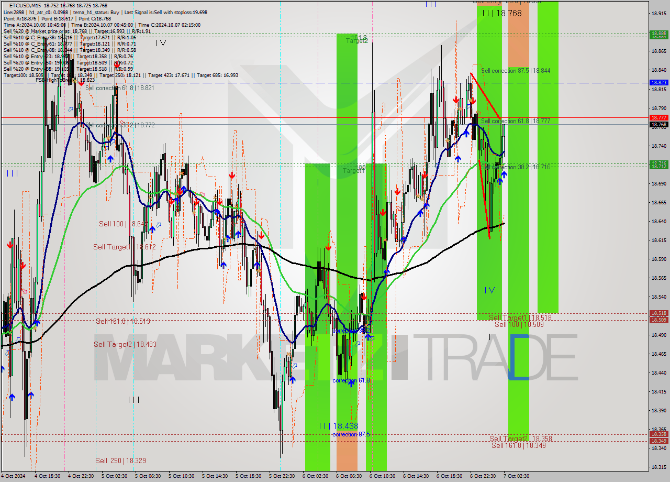Click the 18.540 price axis value
This screenshot has height=482, width=670.
[x=658, y=297]
